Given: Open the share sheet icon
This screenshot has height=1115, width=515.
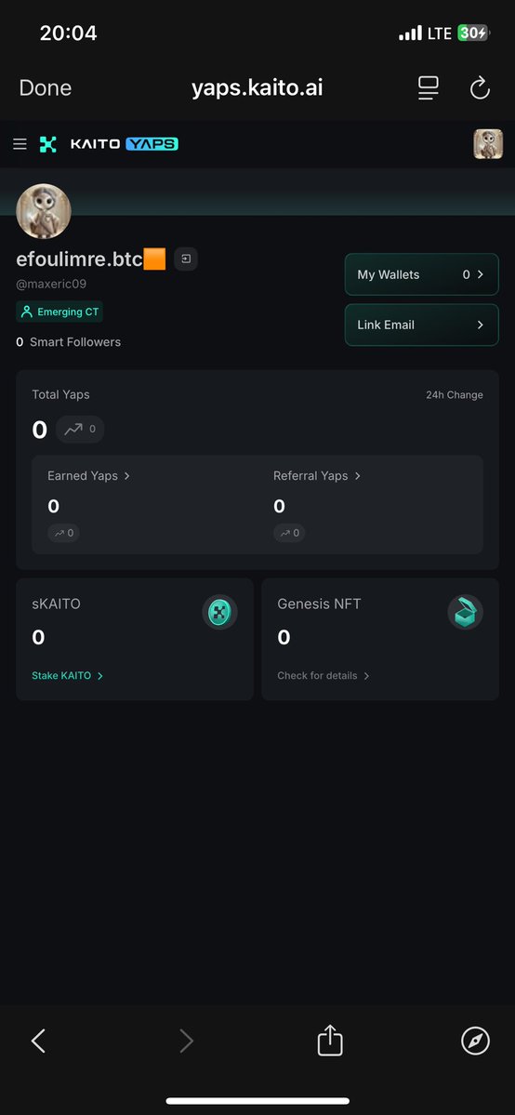Looking at the screenshot, I should tap(330, 1040).
